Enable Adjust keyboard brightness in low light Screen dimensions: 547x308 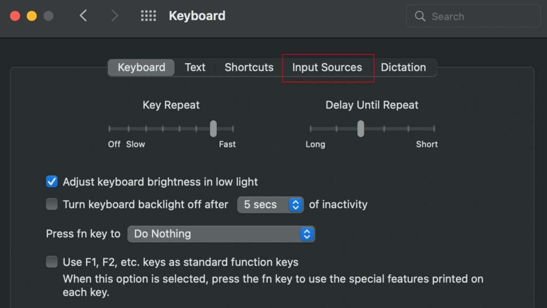pos(51,182)
